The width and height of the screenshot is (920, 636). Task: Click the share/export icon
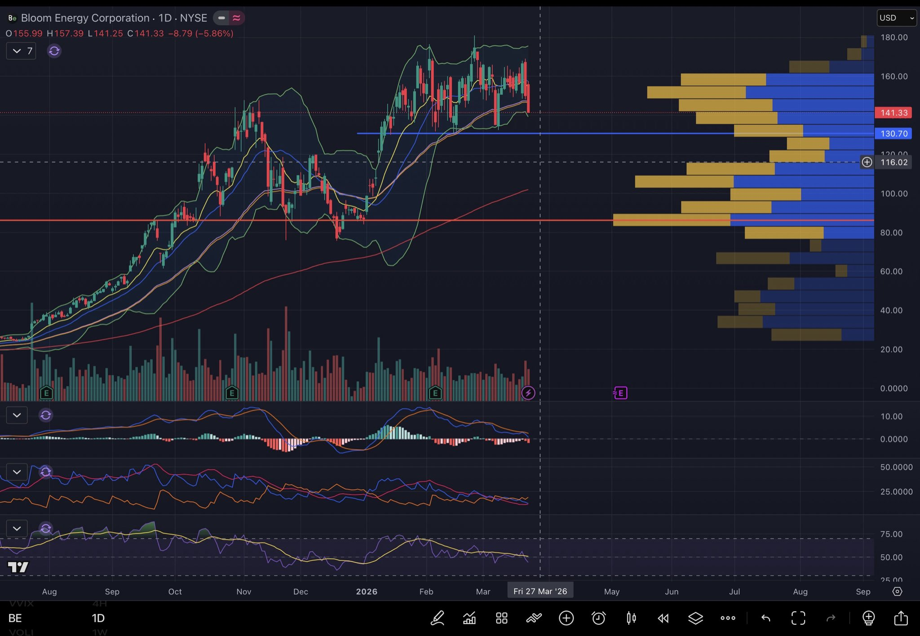click(x=901, y=618)
